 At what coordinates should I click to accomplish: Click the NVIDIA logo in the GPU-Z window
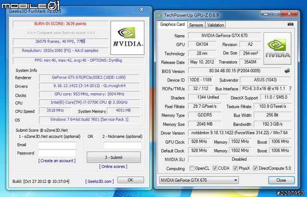click(x=277, y=48)
